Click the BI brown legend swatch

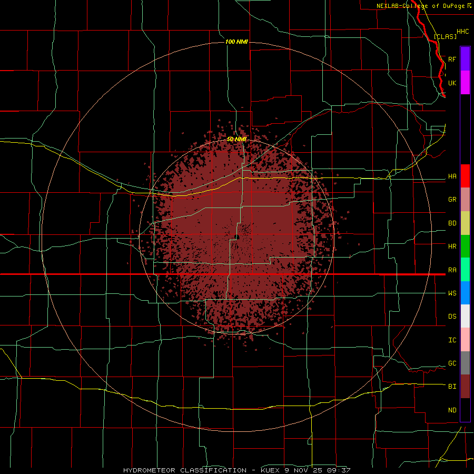coord(465,387)
